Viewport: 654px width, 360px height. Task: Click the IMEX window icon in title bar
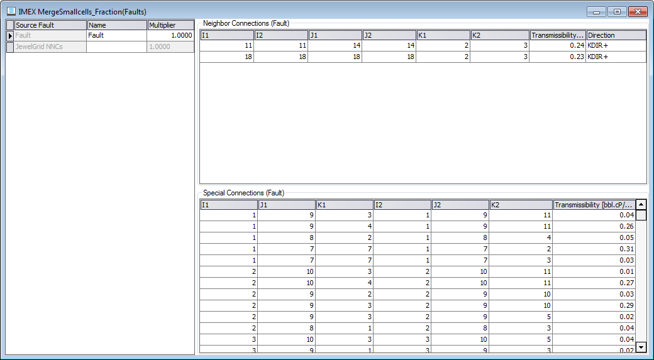(11, 11)
